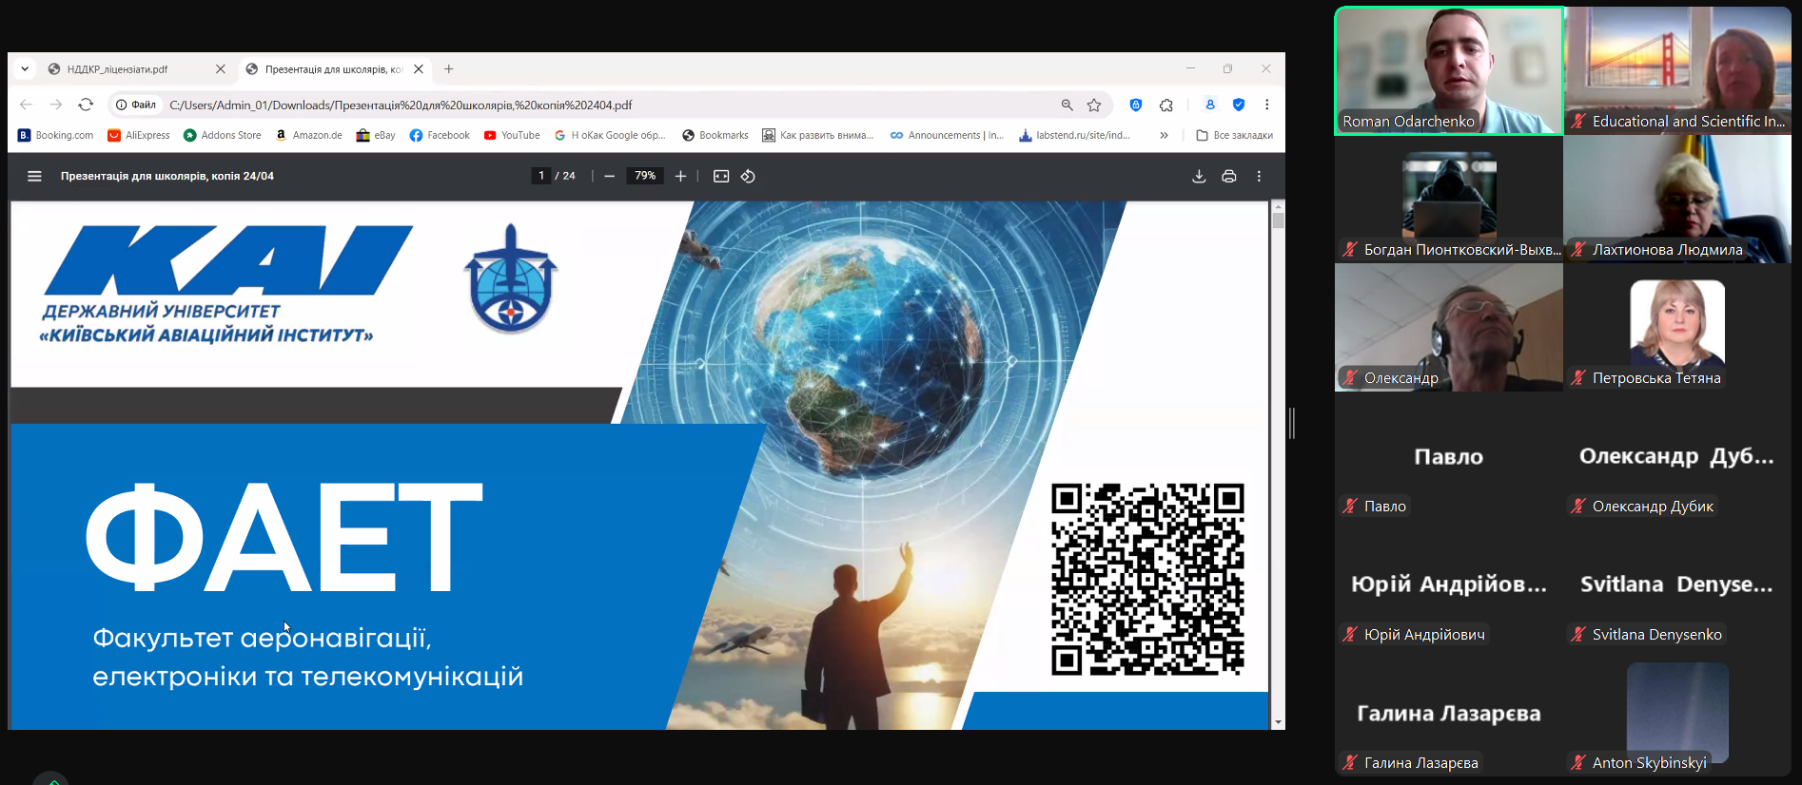
Task: Bookmark this page with star icon
Action: point(1094,105)
